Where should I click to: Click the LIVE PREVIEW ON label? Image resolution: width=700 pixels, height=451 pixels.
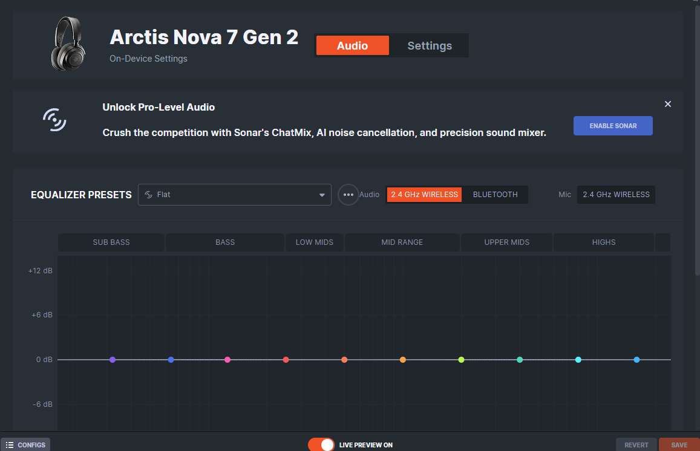[x=365, y=445]
